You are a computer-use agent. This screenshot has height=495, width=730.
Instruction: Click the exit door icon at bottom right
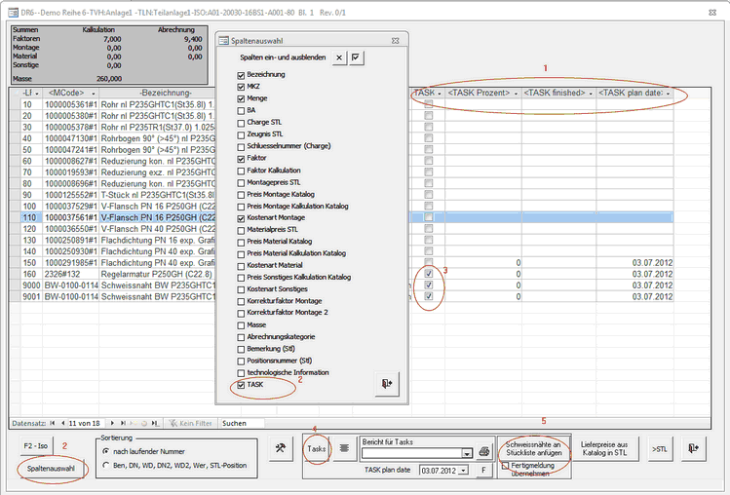(x=692, y=448)
